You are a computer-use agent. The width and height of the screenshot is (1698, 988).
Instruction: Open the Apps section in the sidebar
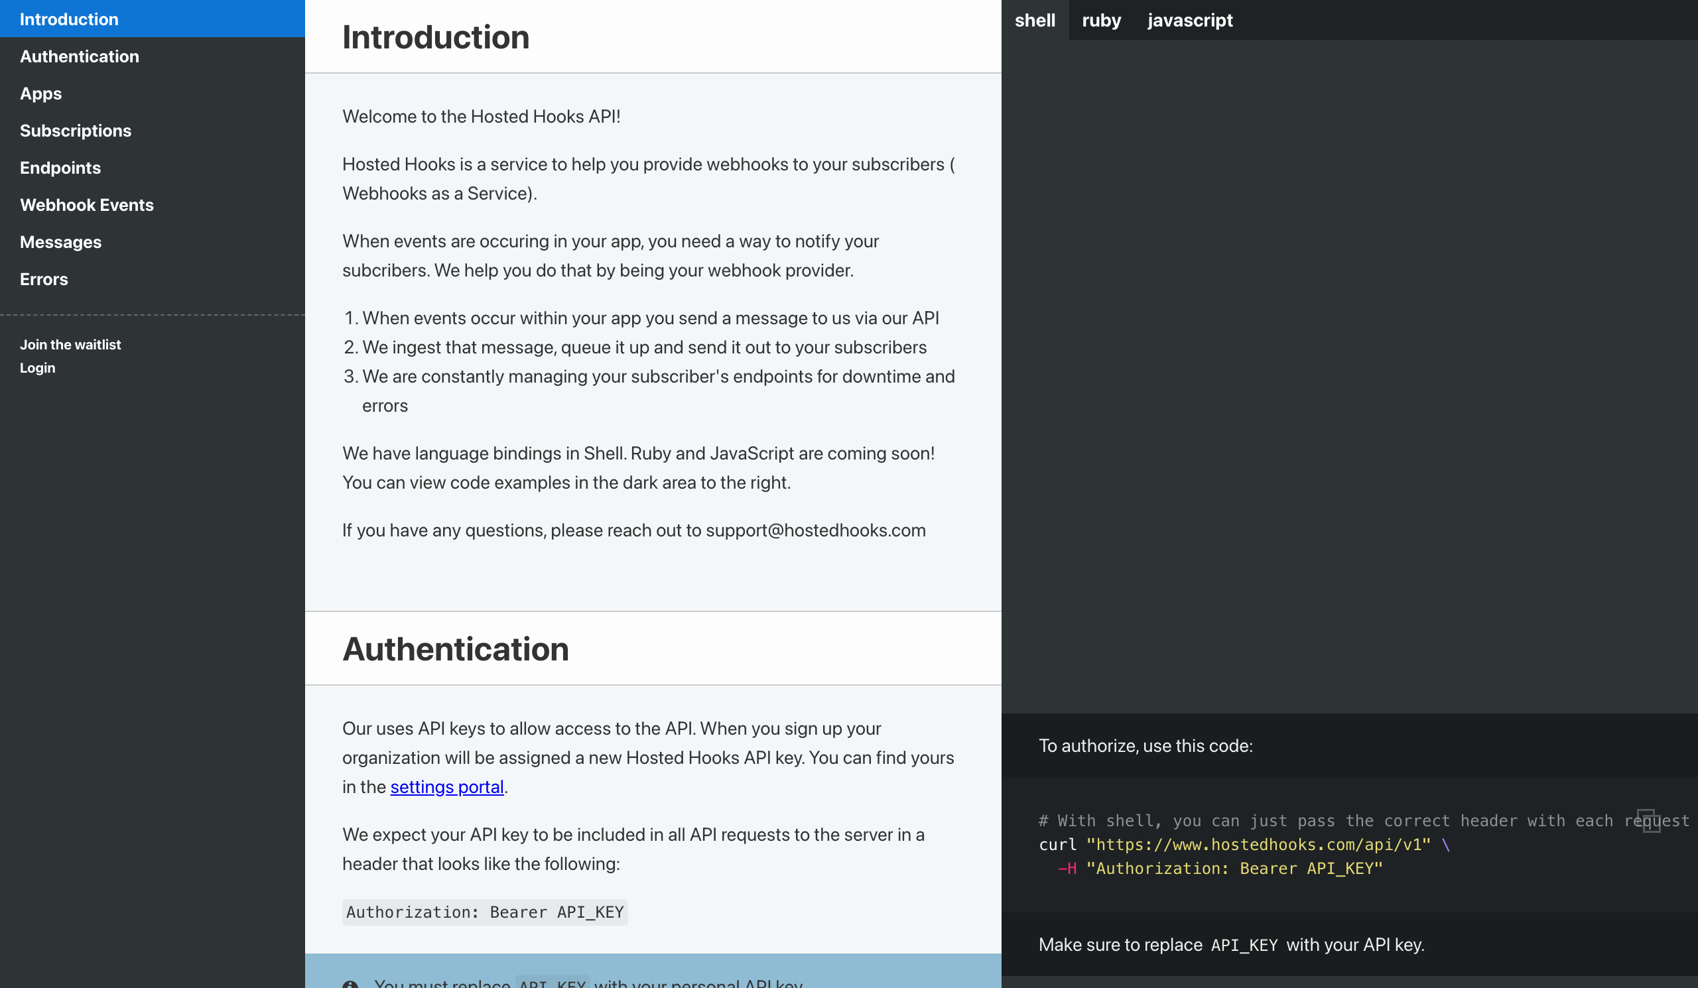pos(153,93)
